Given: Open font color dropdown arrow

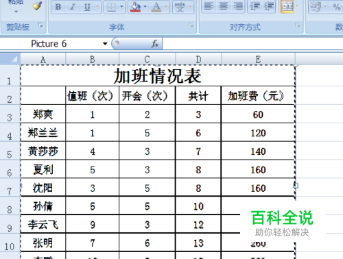Looking at the screenshot, I should click(x=166, y=7).
